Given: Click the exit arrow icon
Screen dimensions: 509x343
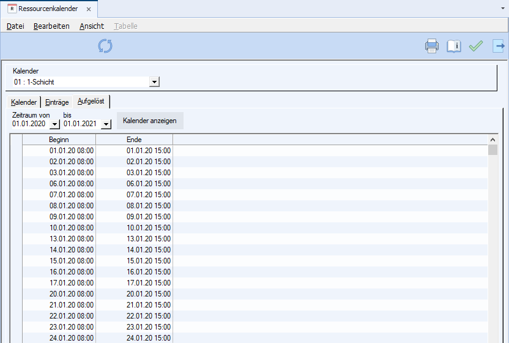Looking at the screenshot, I should coord(499,46).
